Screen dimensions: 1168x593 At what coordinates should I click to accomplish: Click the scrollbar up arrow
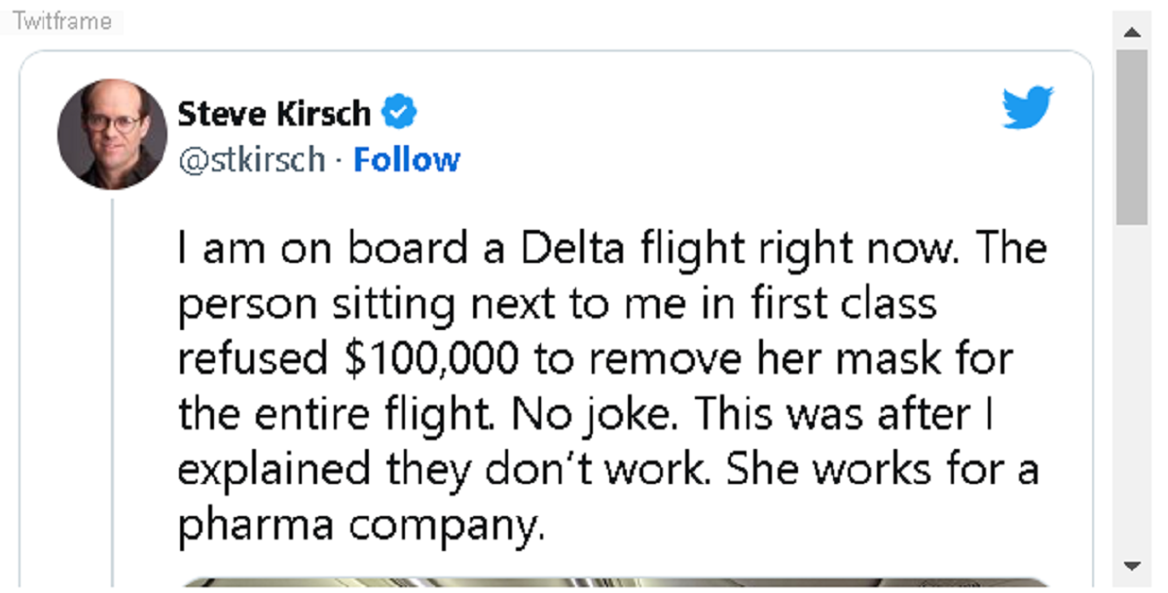1132,33
